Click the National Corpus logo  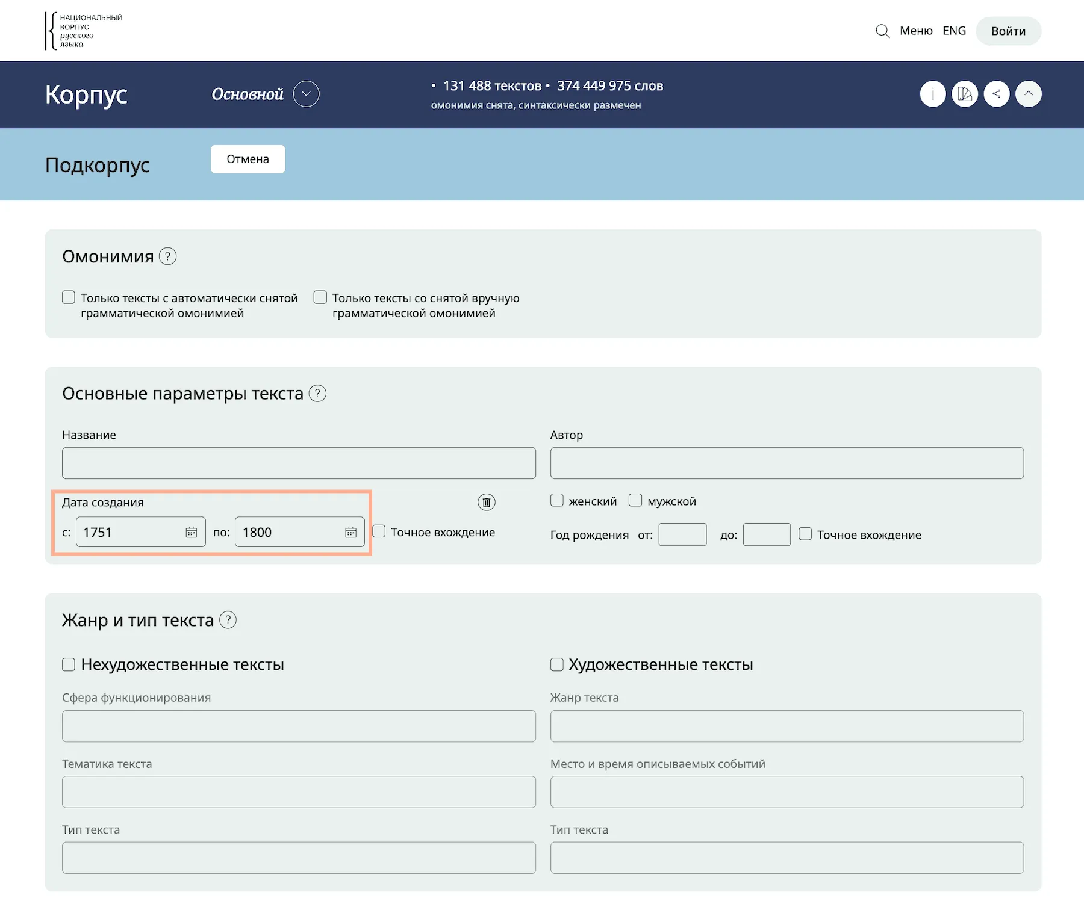coord(83,31)
